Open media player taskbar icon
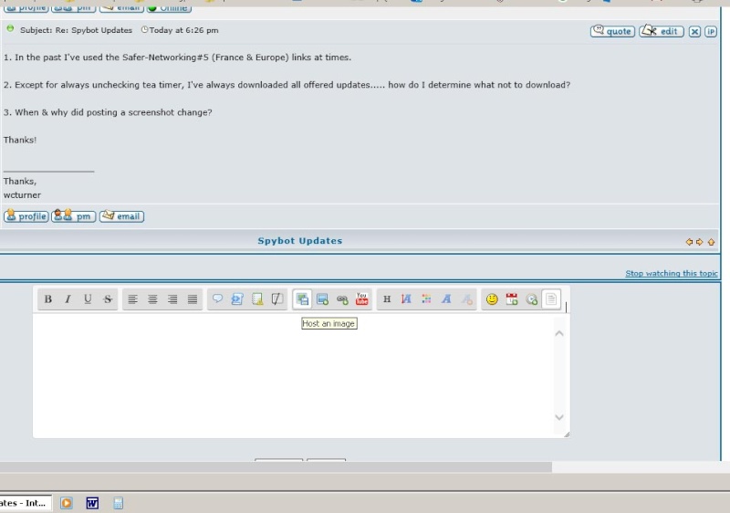Screen dimensions: 730x513 click(67, 503)
